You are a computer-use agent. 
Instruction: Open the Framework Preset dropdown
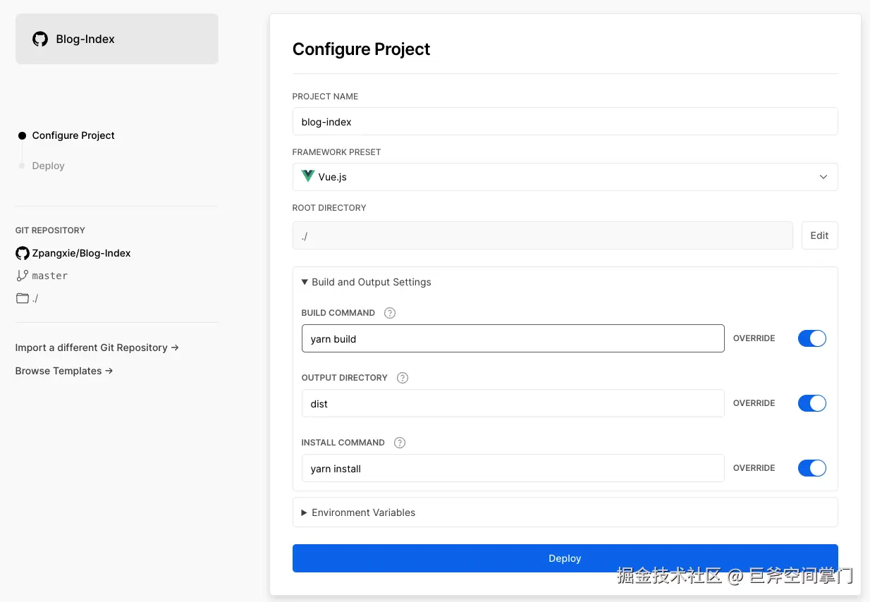[x=565, y=177]
